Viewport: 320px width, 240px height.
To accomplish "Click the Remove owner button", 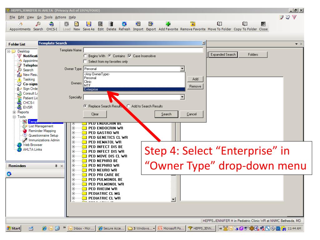I will coord(195,86).
